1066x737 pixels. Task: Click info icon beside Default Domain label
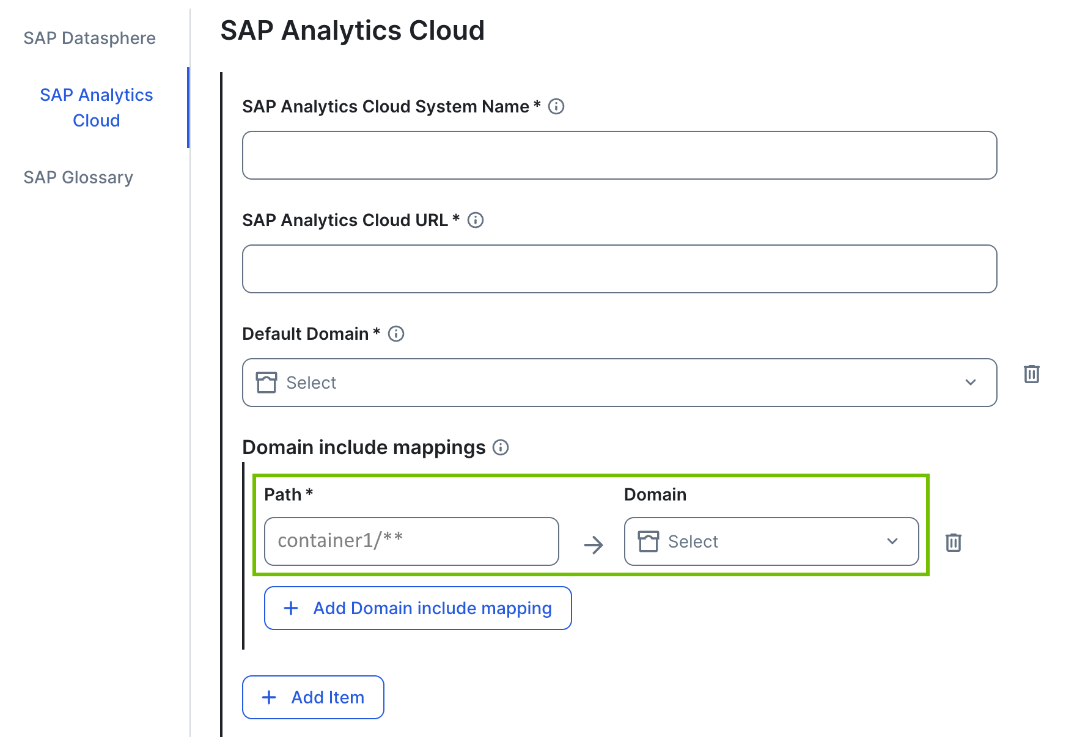(x=395, y=334)
